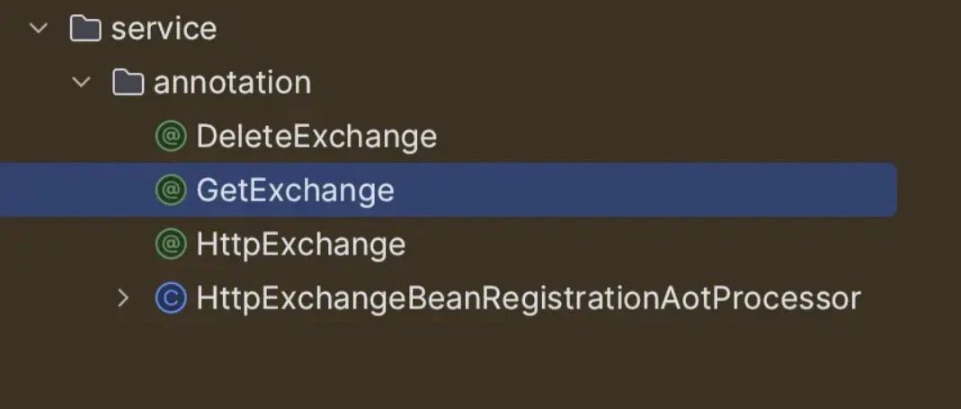Click the blue class icon of HttpExchangeBeanRegistrationAotProcessor

[171, 298]
